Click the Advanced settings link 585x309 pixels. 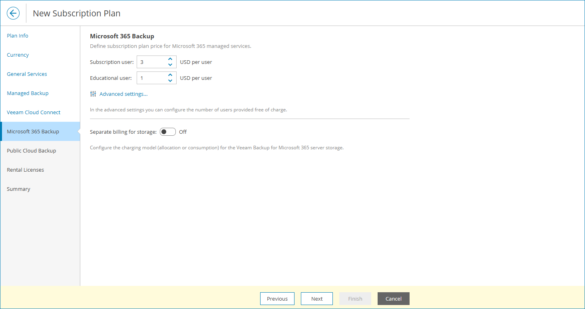pos(123,94)
